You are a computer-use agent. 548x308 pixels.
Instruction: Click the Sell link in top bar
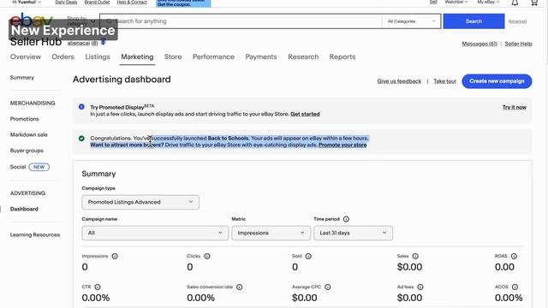433,2
